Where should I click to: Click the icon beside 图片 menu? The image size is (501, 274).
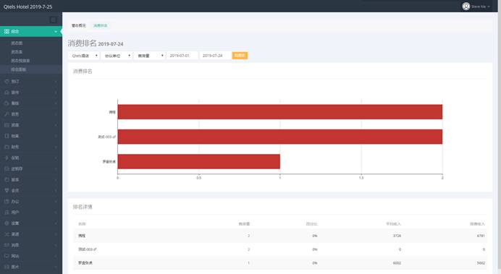(x=7, y=267)
